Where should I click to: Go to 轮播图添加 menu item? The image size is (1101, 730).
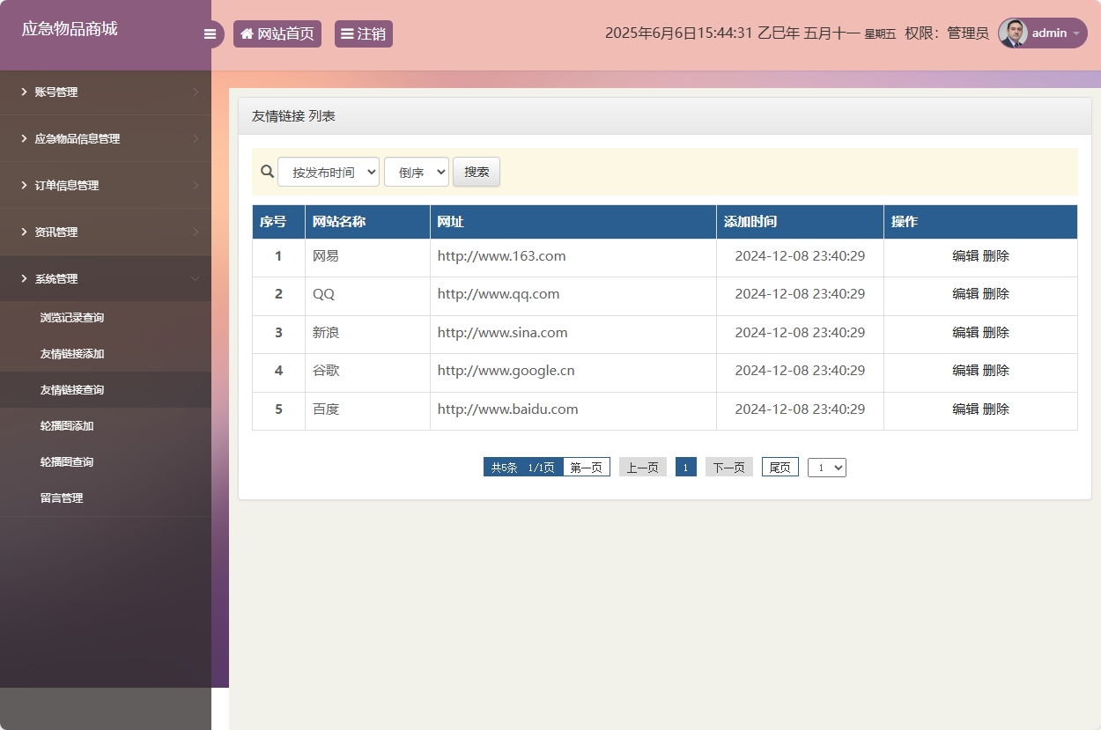tap(67, 426)
